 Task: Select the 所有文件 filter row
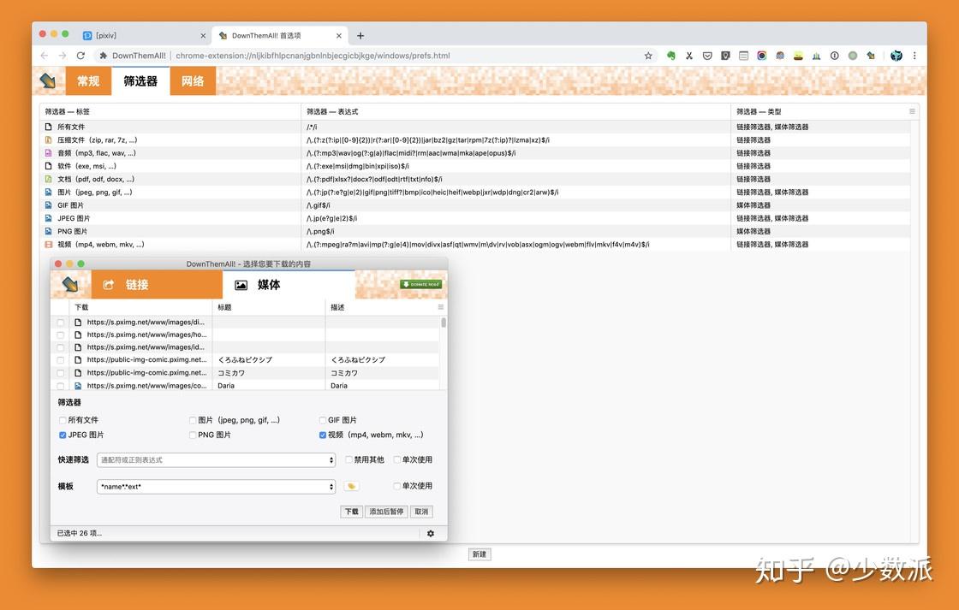[474, 127]
